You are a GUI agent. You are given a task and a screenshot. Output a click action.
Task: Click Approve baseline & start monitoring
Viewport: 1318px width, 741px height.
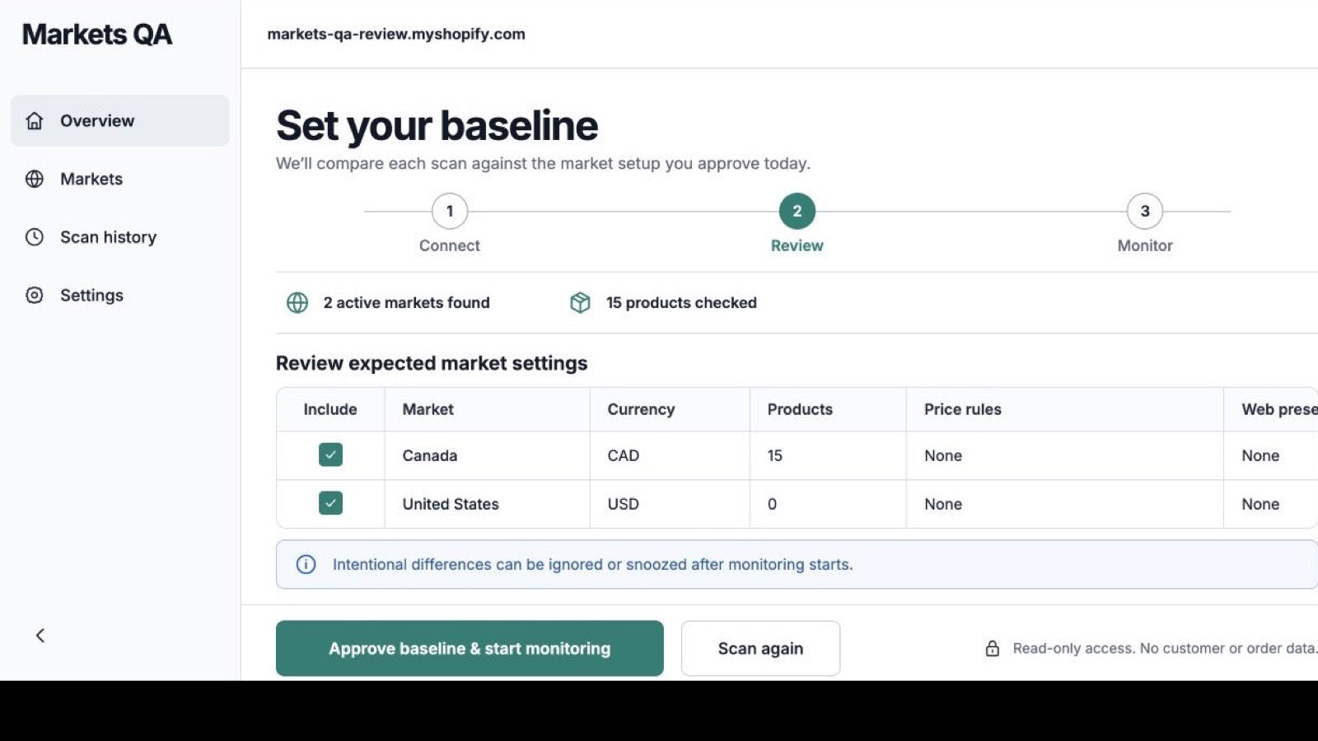470,649
